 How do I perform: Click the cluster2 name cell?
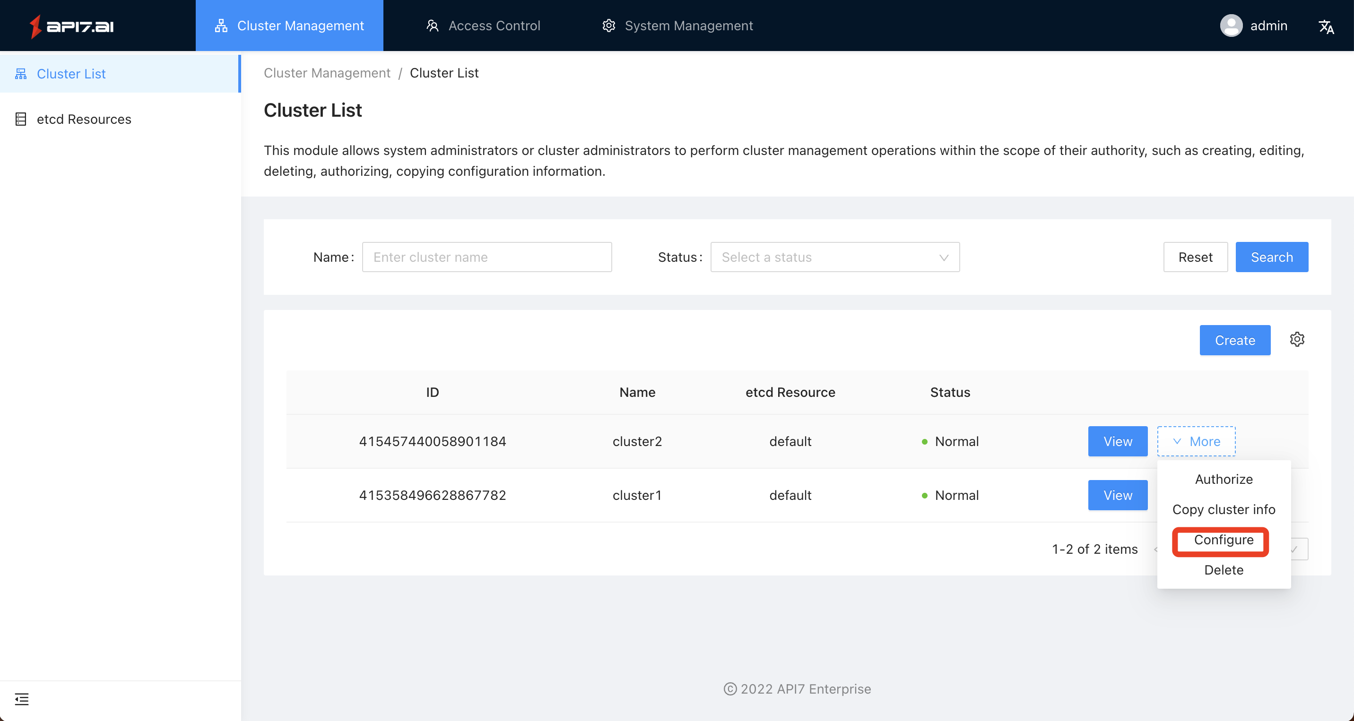coord(637,441)
